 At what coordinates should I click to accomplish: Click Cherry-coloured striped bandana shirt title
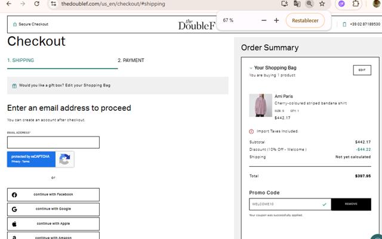[x=310, y=103]
